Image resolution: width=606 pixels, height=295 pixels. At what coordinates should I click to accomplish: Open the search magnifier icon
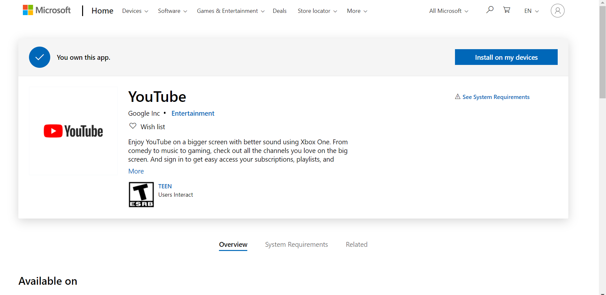(x=490, y=10)
